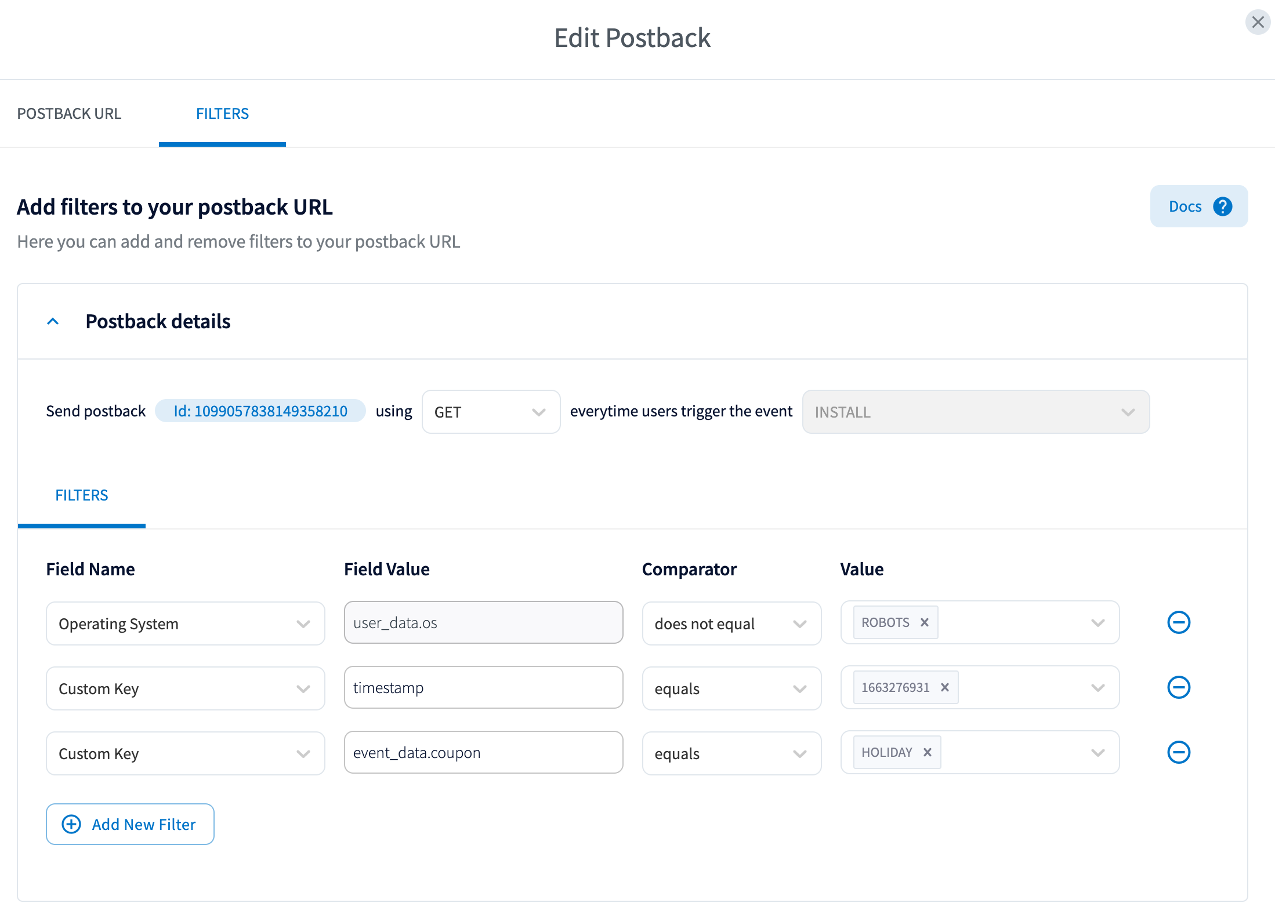Screen dimensions: 1275x921
Task: Open Custom Key dropdown in event_data.coupon row
Action: 186,753
